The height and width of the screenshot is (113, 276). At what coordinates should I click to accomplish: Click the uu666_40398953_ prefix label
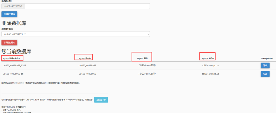point(13,6)
